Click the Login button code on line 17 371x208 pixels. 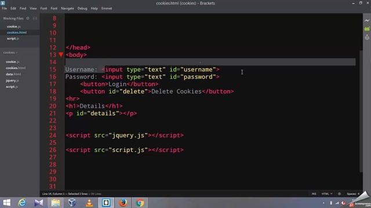pos(119,84)
